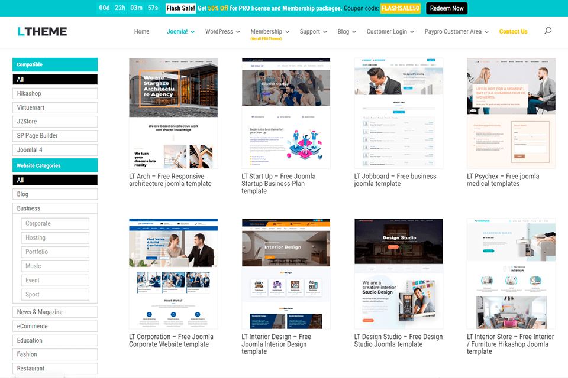568x378 pixels.
Task: Expand Paypro Customer Area chevron
Action: coord(486,32)
